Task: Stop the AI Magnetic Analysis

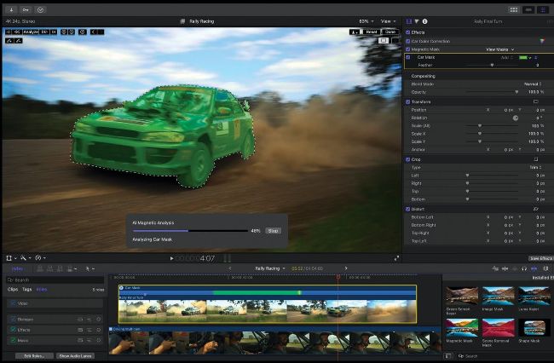Action: (x=273, y=230)
